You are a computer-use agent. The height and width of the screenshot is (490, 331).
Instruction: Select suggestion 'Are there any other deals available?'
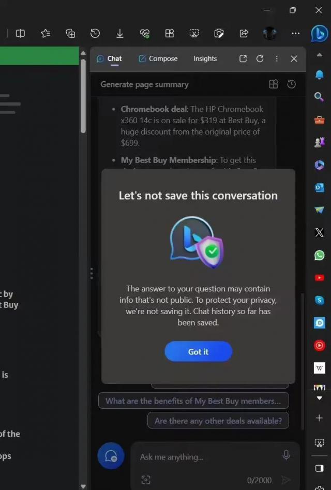(x=218, y=421)
